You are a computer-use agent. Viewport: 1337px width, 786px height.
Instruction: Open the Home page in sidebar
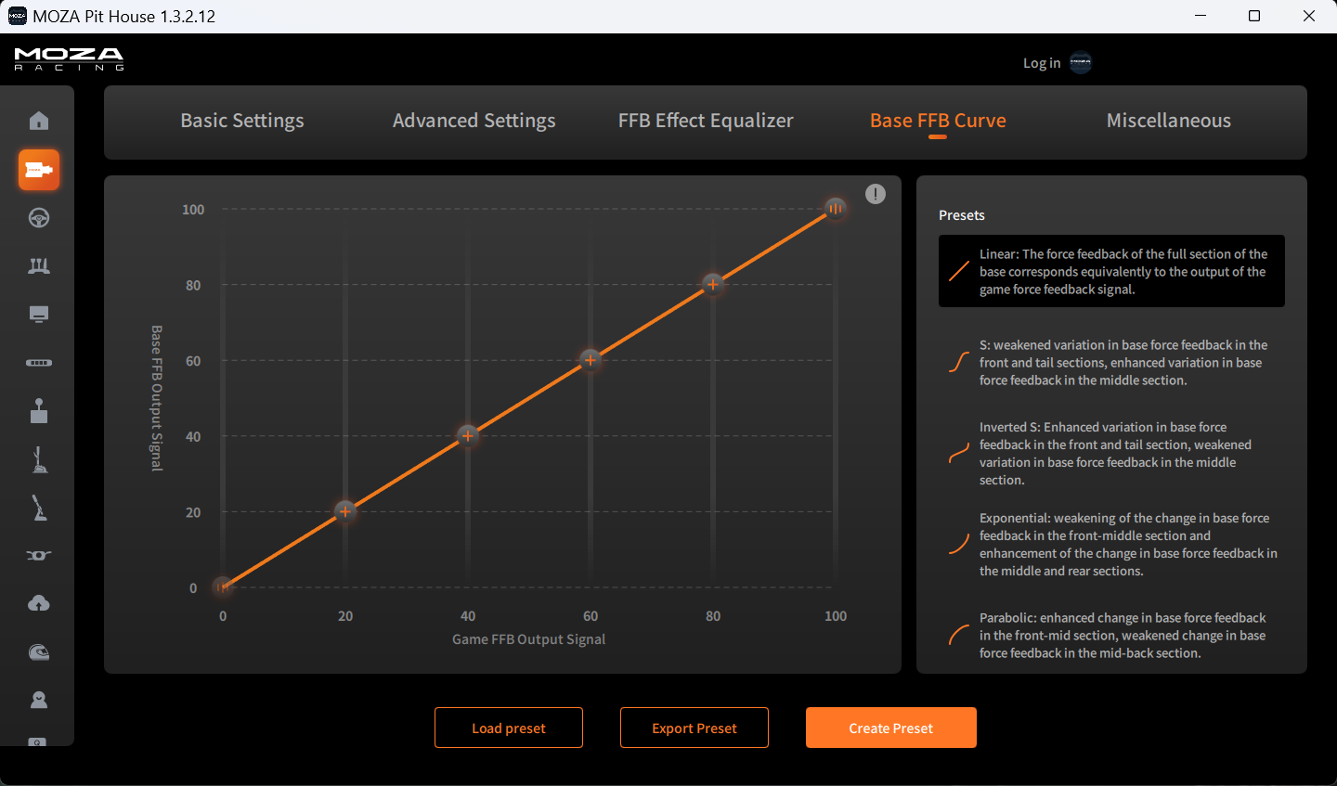point(39,121)
